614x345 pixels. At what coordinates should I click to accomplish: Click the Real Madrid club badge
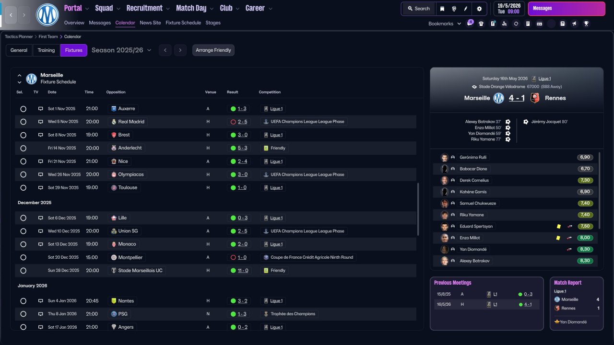coord(114,122)
